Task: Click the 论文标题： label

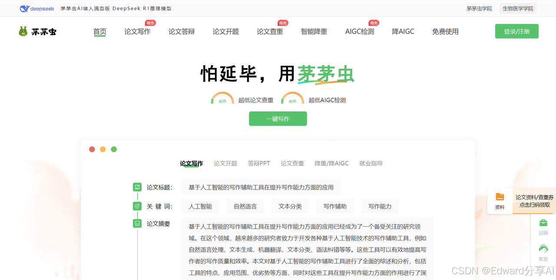Action: tap(159, 187)
